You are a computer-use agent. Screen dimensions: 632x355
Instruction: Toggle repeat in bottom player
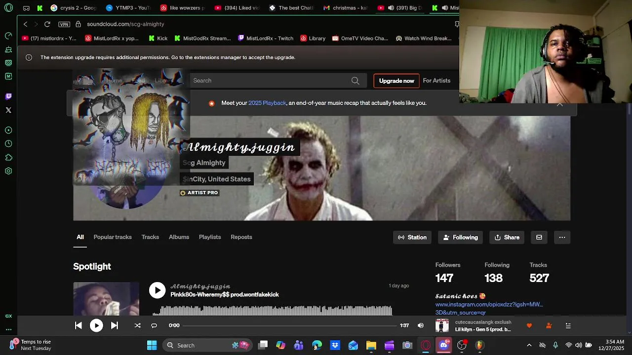pyautogui.click(x=154, y=325)
